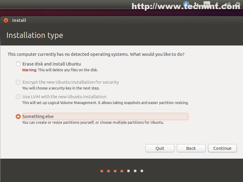Enable 'Encrypt the new Ubuntu installation' checkbox

[x=18, y=82]
